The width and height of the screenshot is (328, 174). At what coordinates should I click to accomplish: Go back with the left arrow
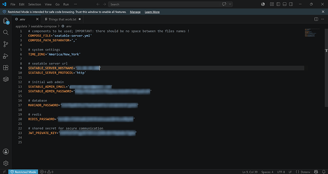pos(98,4)
